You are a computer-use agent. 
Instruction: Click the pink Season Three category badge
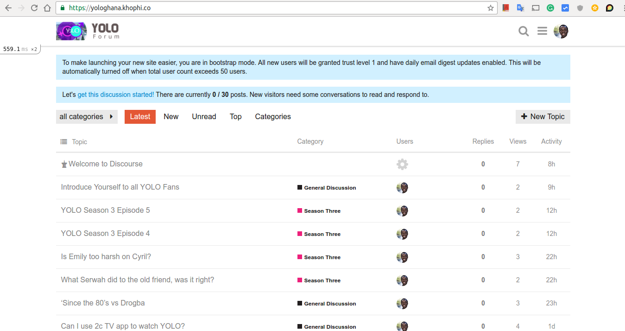click(x=319, y=211)
